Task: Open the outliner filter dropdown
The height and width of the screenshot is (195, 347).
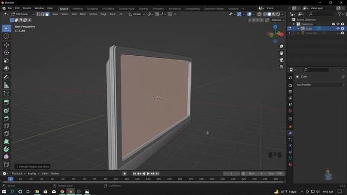Action: pyautogui.click(x=340, y=14)
